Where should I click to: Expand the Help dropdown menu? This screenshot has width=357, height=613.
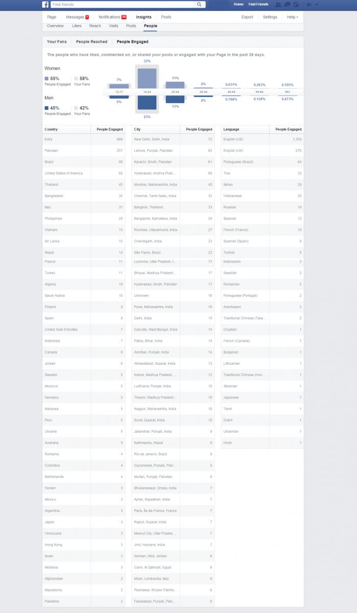pos(292,17)
